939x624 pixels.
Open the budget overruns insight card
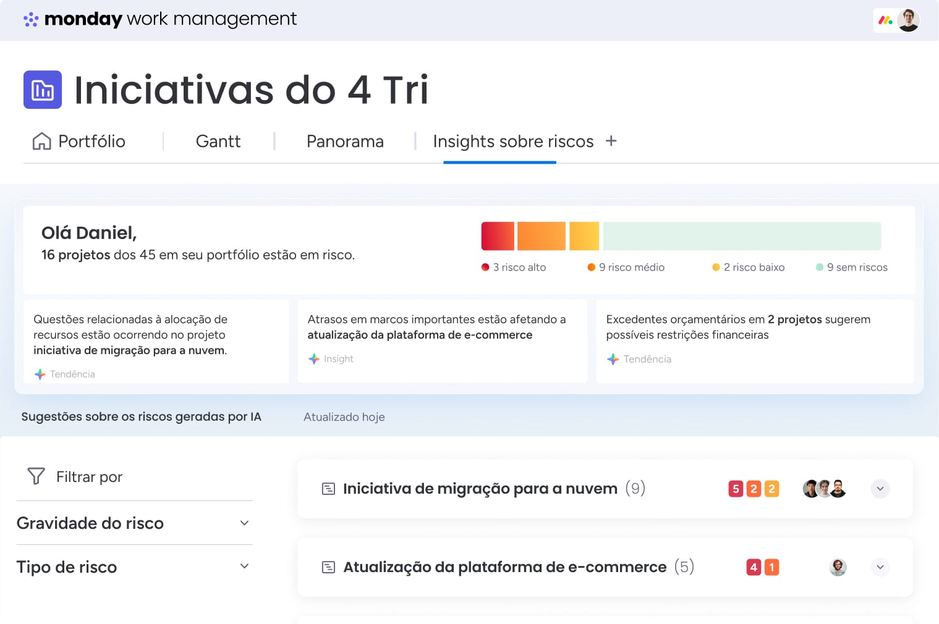(755, 342)
